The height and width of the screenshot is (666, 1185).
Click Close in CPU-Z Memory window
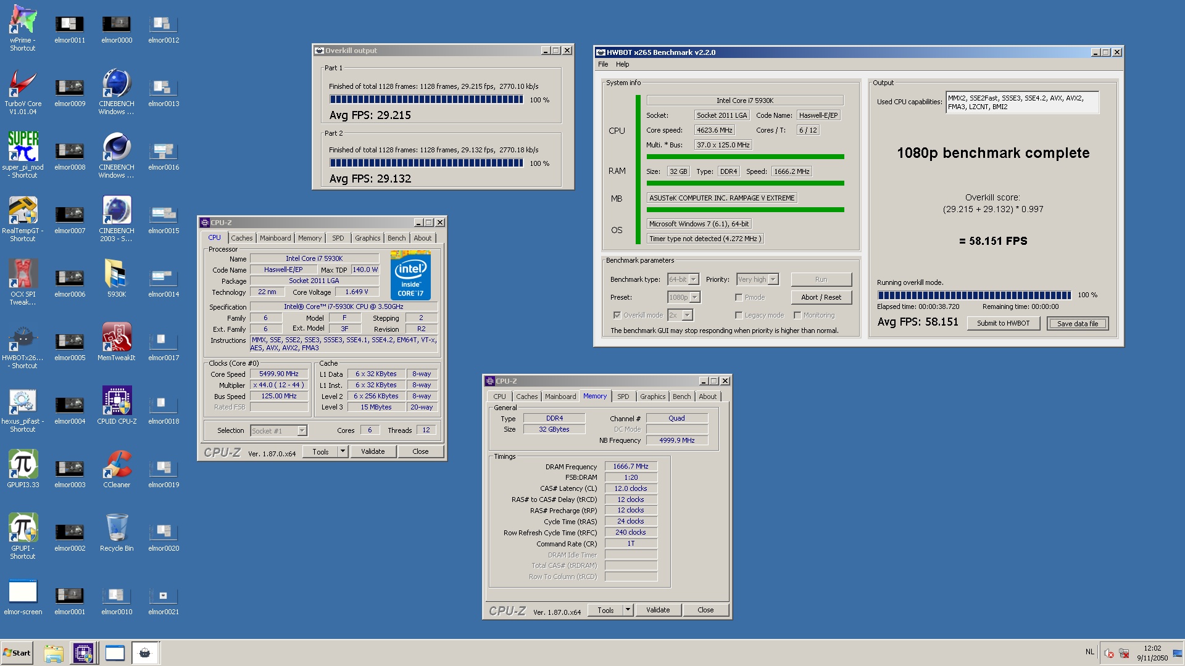click(705, 610)
